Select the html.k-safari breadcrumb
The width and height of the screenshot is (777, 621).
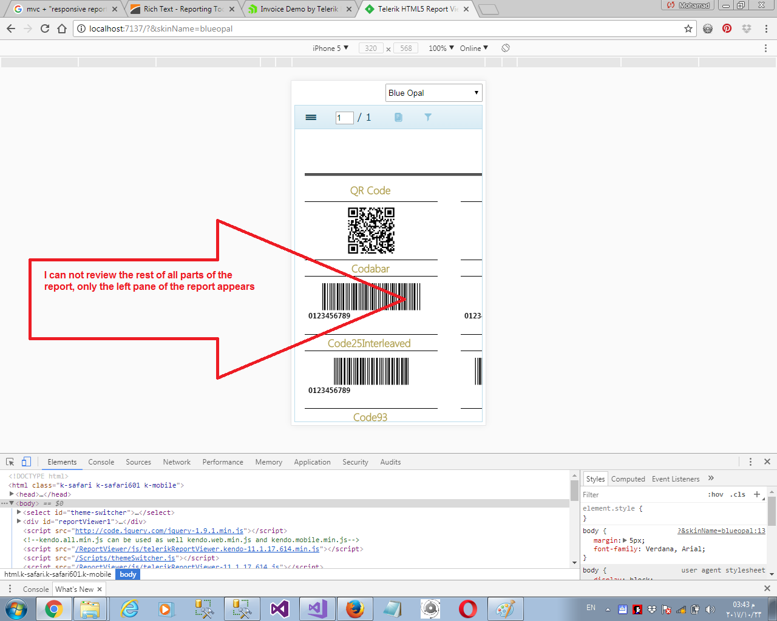(58, 574)
